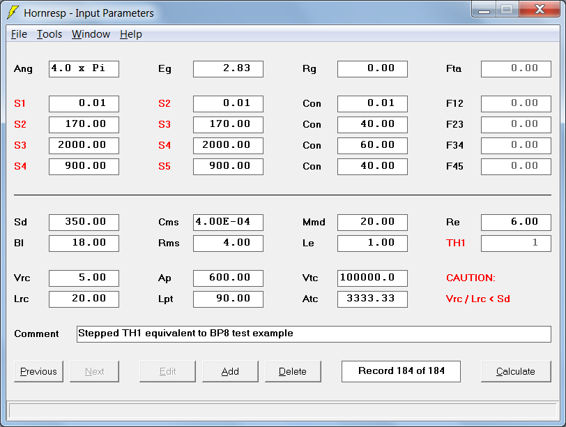Image resolution: width=566 pixels, height=427 pixels.
Task: Click the Hornresp lightning bolt title icon
Action: coord(13,13)
